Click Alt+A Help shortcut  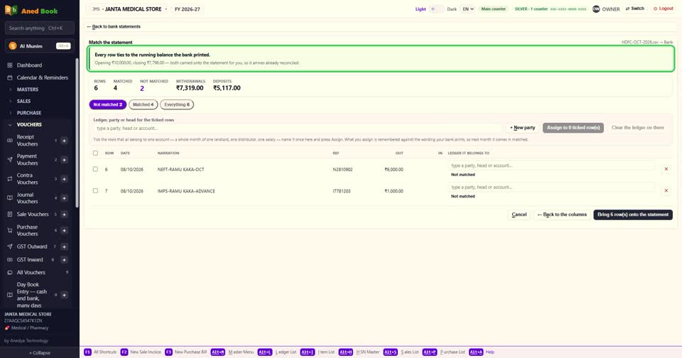coord(482,352)
